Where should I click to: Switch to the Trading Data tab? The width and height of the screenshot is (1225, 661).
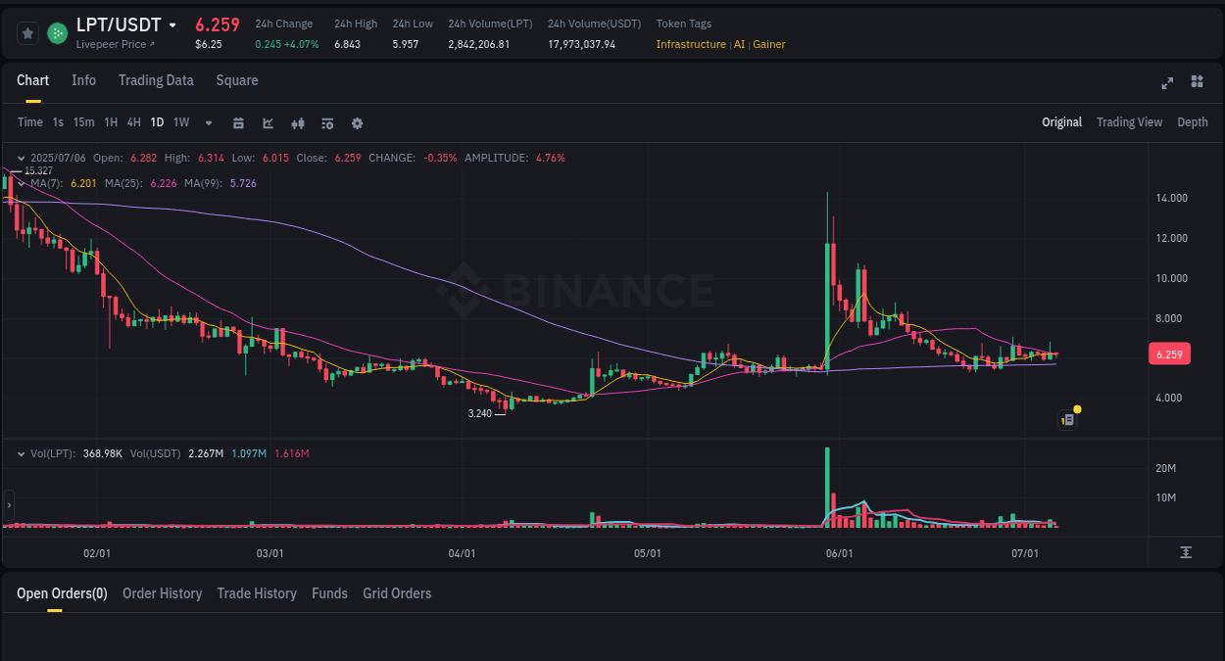point(156,80)
